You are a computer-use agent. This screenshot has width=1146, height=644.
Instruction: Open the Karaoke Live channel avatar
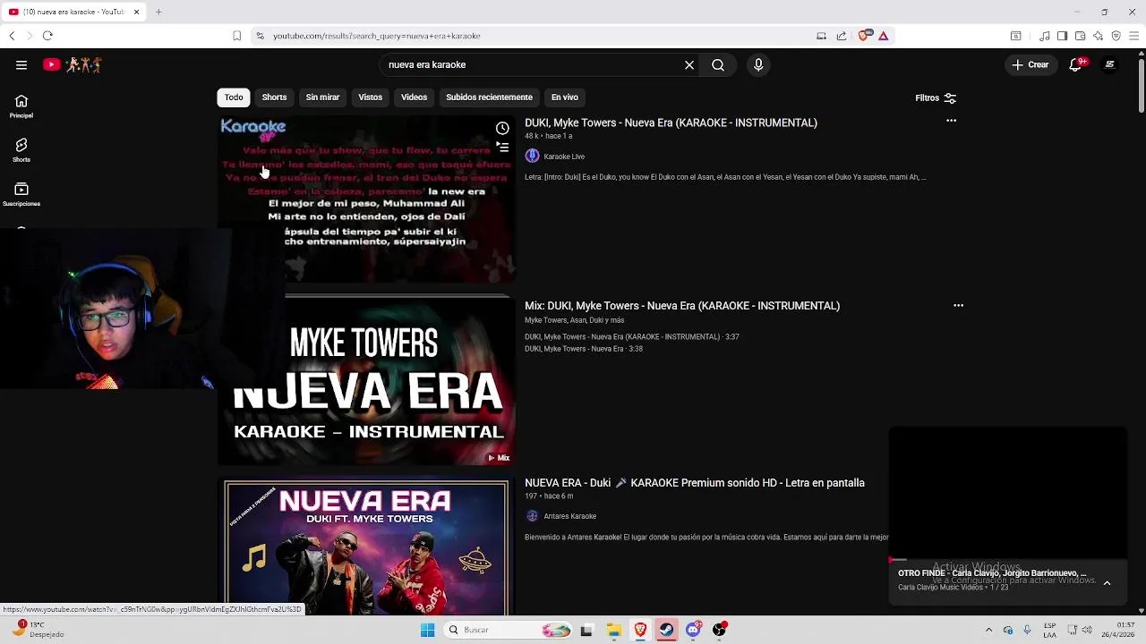(x=532, y=157)
